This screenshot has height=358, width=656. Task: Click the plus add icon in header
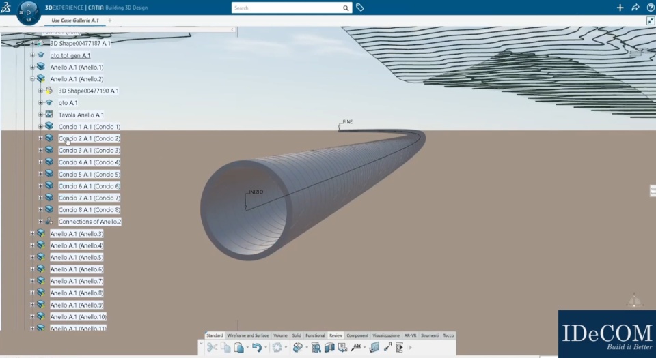click(620, 8)
